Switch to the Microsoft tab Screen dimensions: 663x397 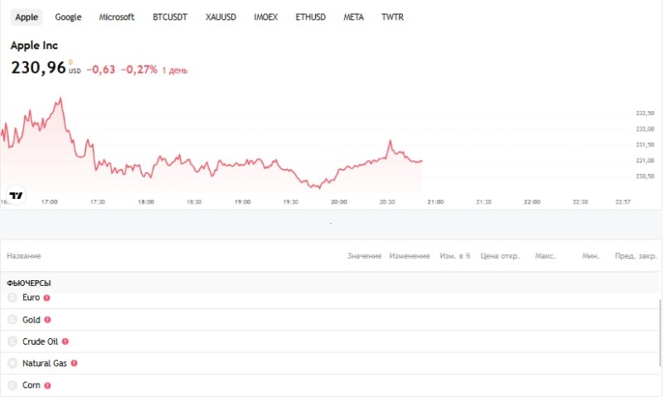[116, 17]
